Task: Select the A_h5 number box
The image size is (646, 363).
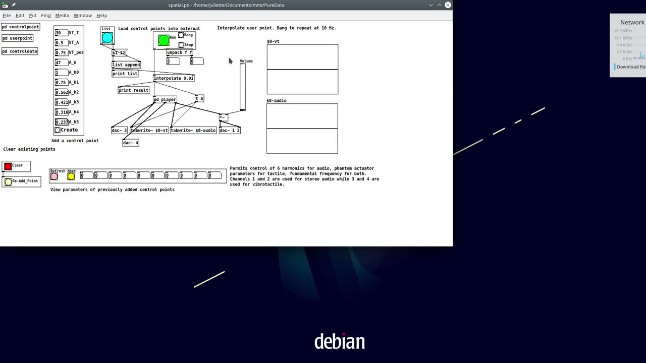Action: [x=61, y=122]
